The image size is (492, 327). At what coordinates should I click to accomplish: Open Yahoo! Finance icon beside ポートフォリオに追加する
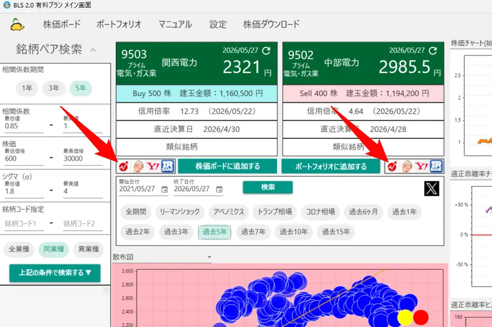(x=421, y=166)
